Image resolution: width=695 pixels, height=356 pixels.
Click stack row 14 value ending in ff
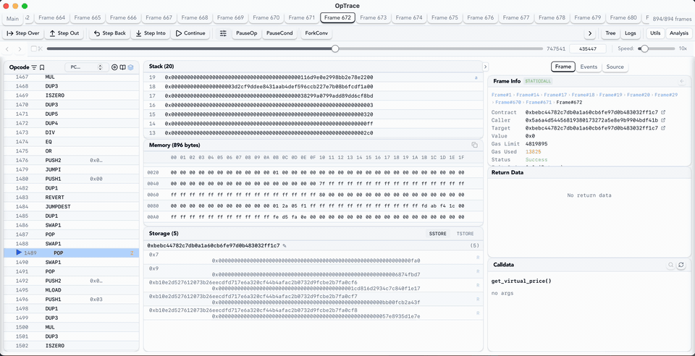pyautogui.click(x=269, y=124)
